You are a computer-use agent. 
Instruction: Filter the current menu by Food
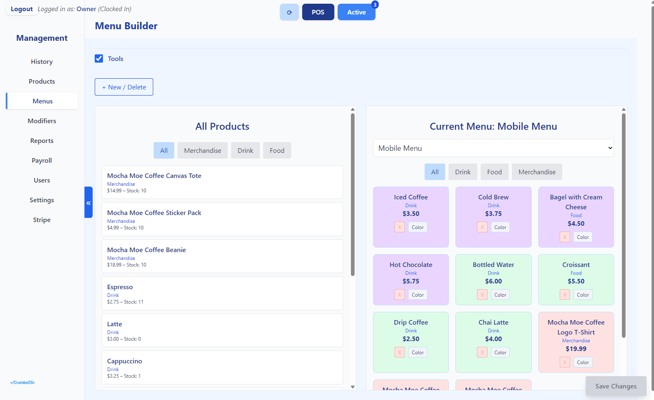tap(494, 172)
